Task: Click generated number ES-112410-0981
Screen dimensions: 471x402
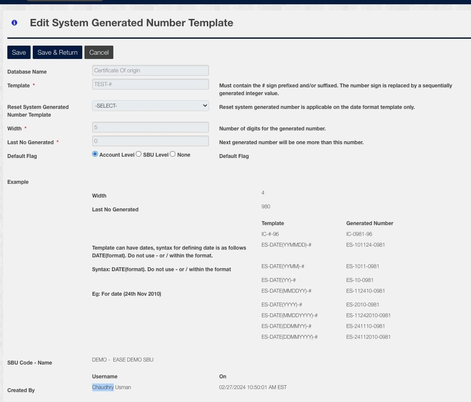Action: pos(365,291)
